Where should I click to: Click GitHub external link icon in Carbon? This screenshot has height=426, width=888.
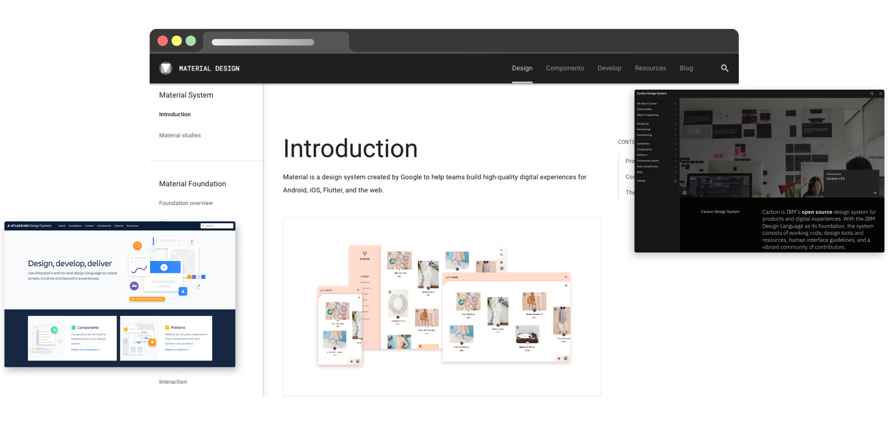675,181
